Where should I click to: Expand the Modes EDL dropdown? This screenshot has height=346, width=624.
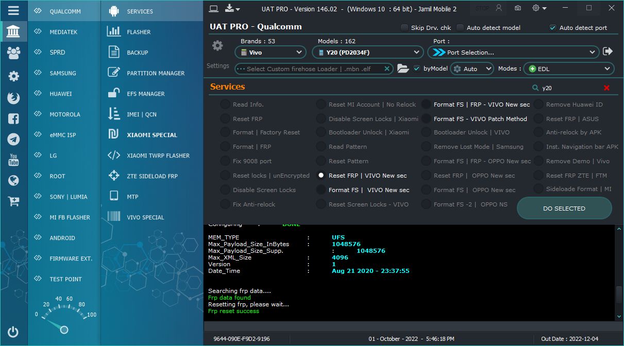coord(569,68)
